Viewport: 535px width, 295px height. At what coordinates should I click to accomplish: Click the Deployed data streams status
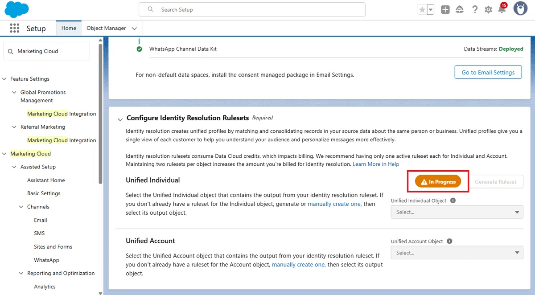point(511,49)
